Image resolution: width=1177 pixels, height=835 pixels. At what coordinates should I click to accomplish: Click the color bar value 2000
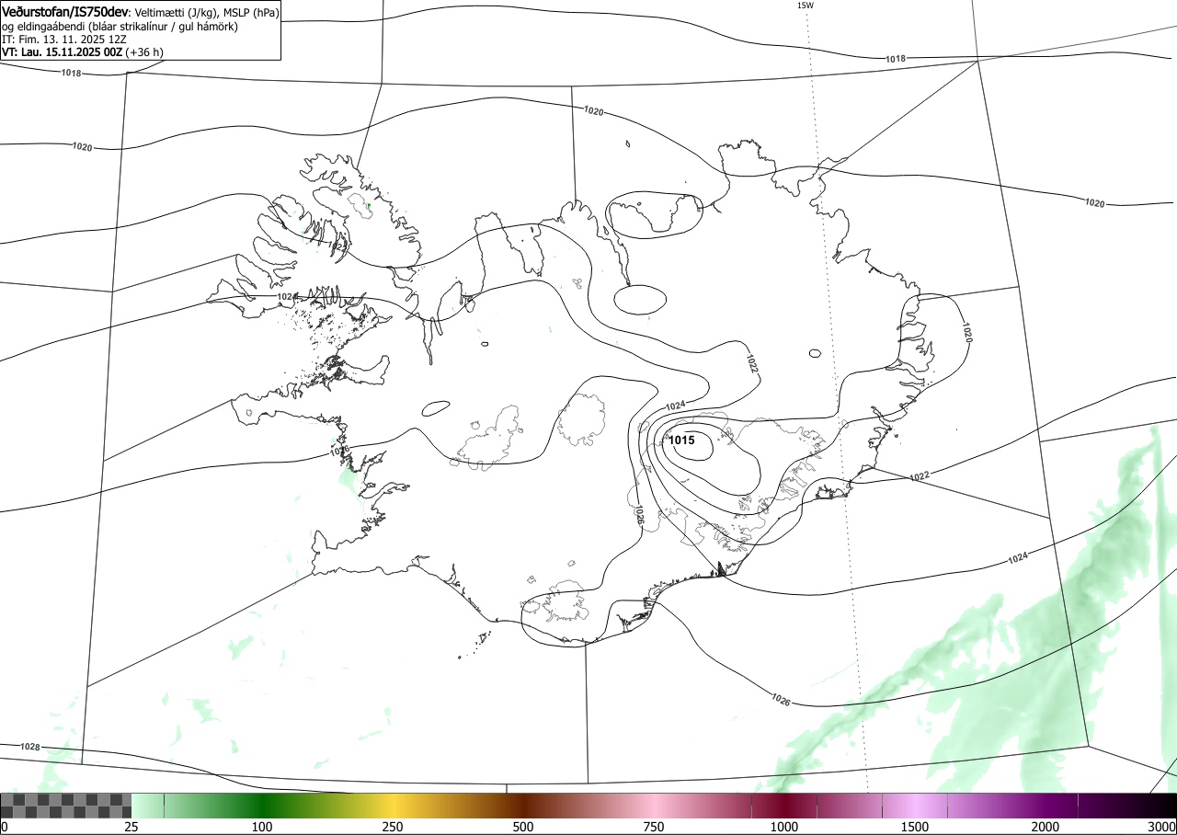pyautogui.click(x=1046, y=827)
